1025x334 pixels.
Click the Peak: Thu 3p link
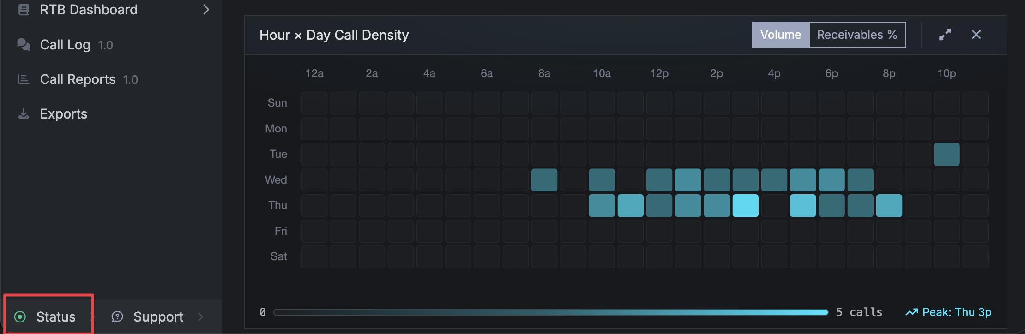coord(957,312)
